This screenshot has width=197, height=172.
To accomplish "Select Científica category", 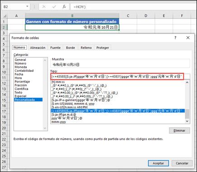I will [21, 89].
